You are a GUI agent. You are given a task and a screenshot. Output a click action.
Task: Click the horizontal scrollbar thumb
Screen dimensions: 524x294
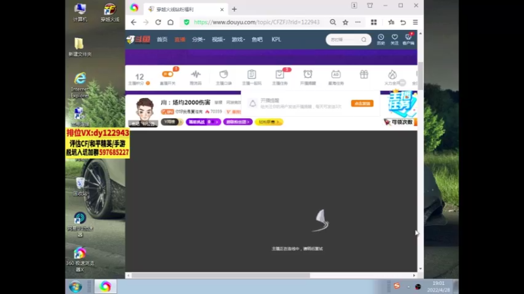click(x=221, y=275)
